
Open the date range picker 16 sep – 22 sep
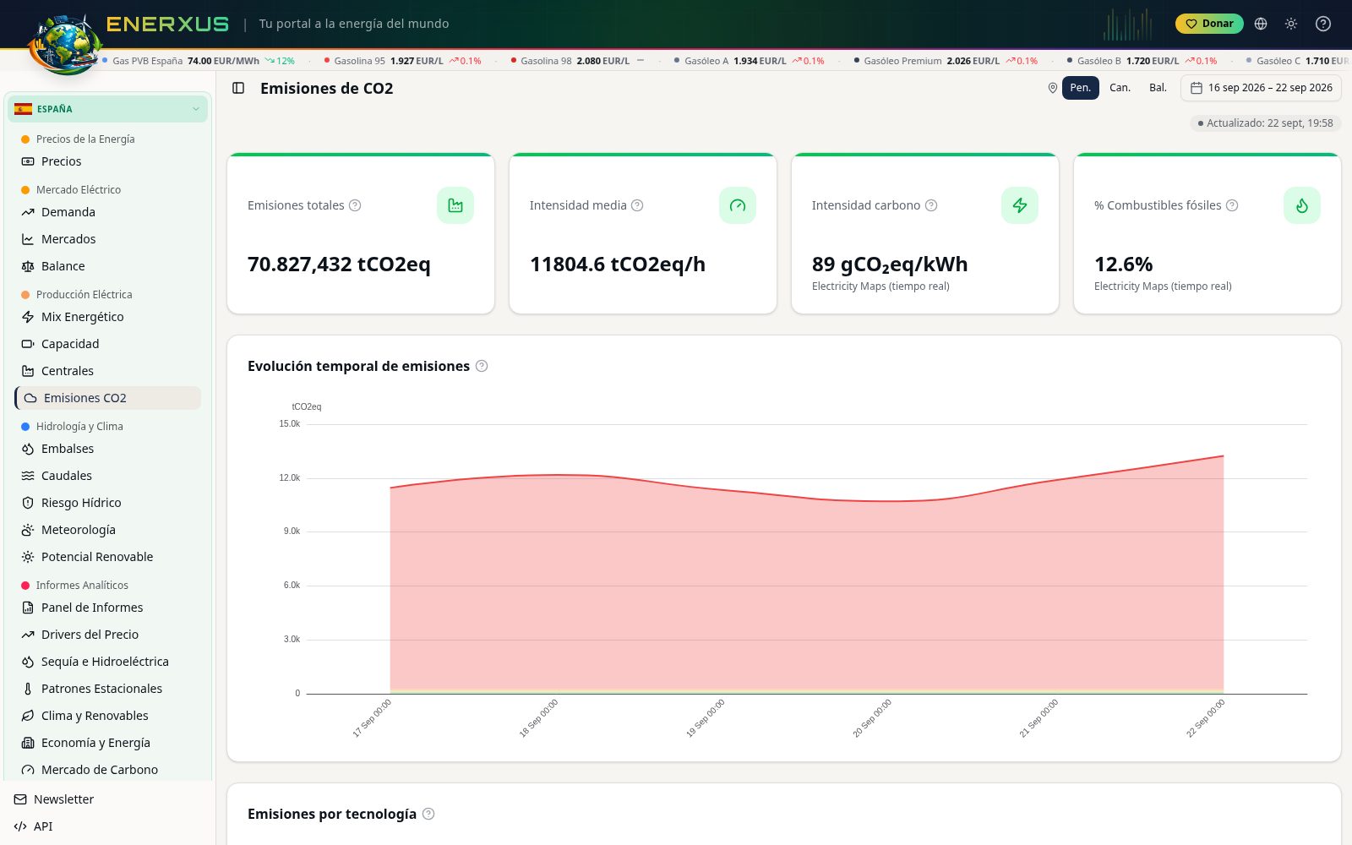coord(1261,88)
